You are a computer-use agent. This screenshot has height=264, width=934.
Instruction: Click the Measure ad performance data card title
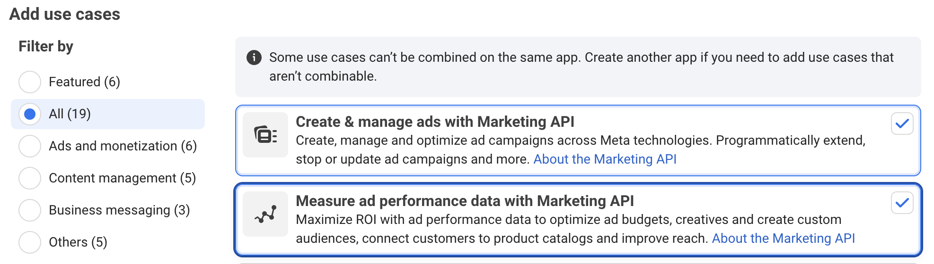465,201
